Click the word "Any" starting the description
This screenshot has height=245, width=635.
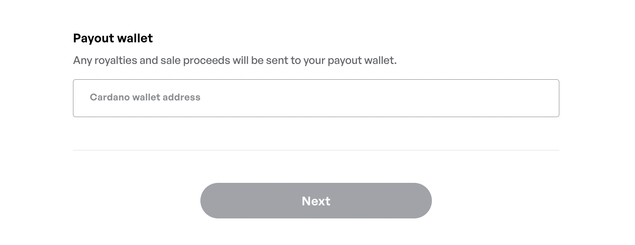[82, 60]
